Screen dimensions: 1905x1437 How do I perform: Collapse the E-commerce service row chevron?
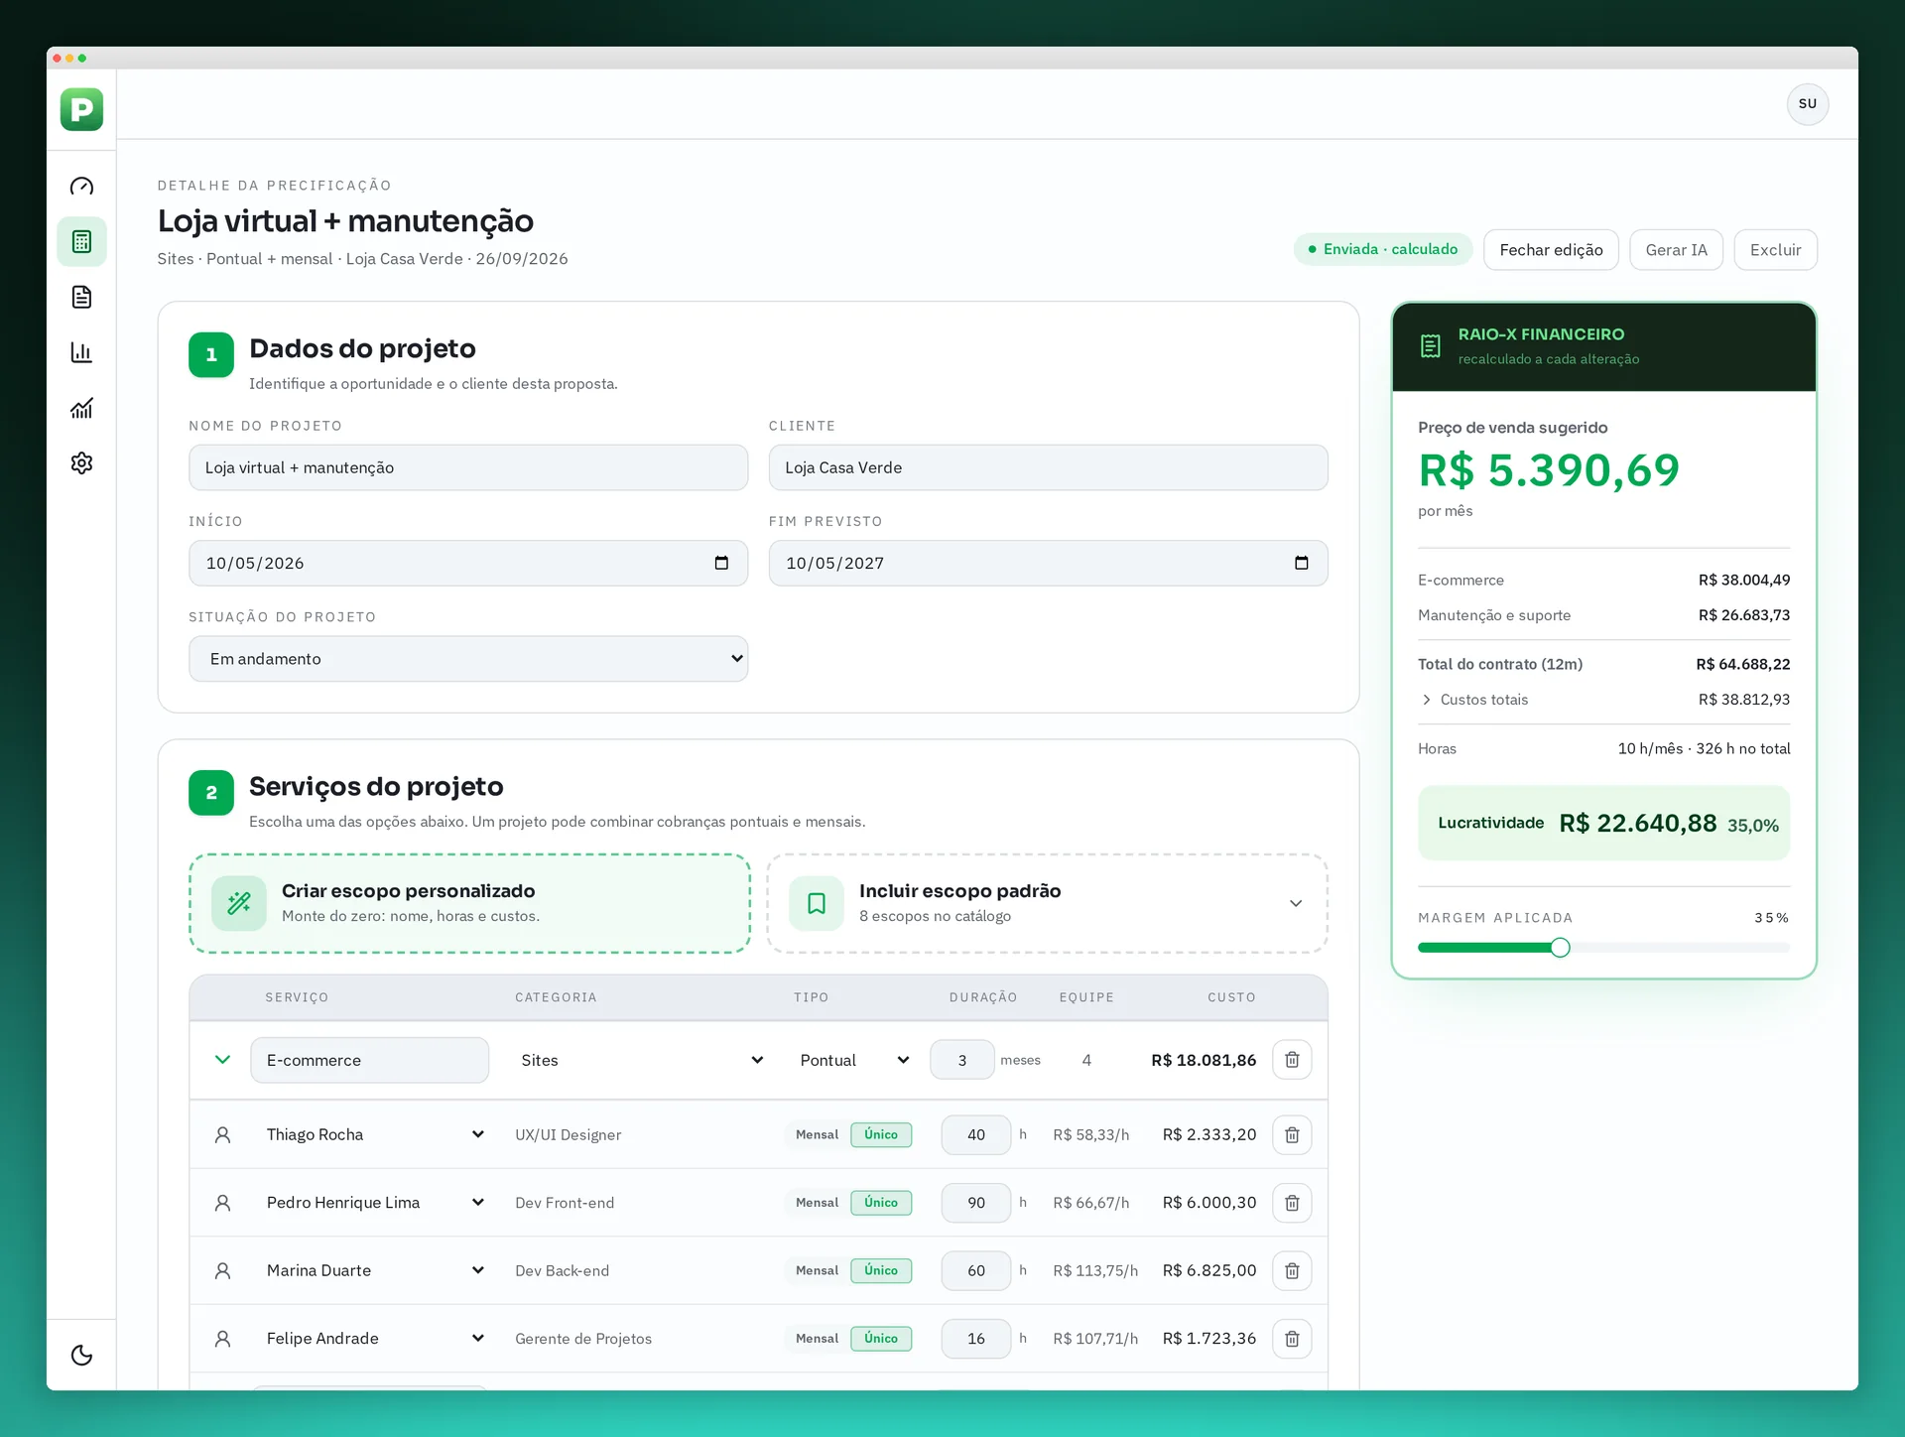point(222,1060)
